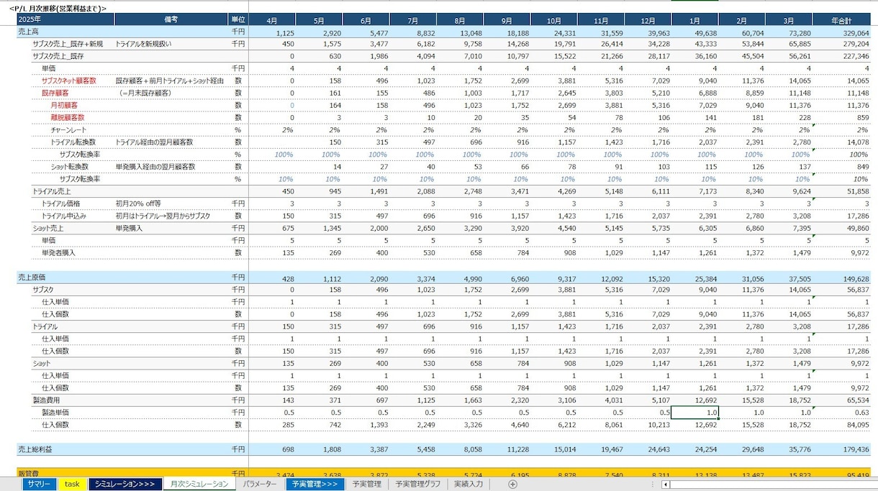Select the シミュレーション>>> sheet tab
Image resolution: width=878 pixels, height=491 pixels.
[125, 485]
